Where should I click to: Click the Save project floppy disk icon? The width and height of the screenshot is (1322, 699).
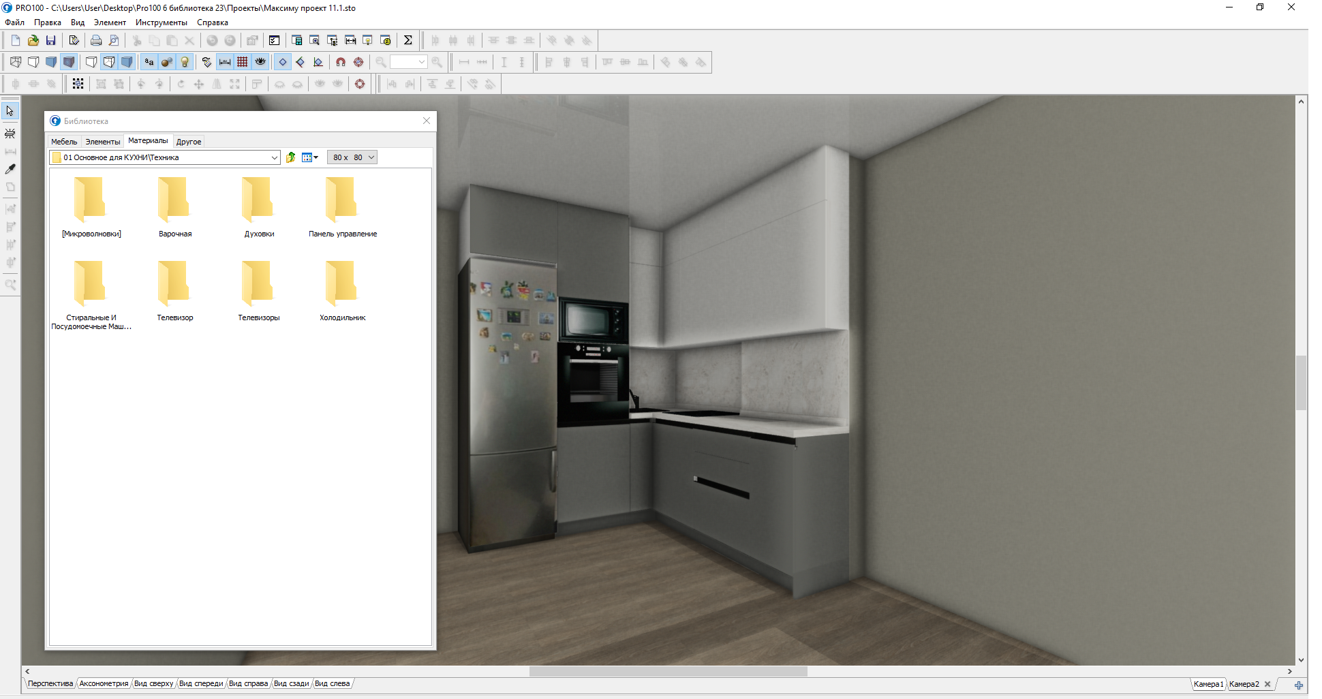coord(50,40)
